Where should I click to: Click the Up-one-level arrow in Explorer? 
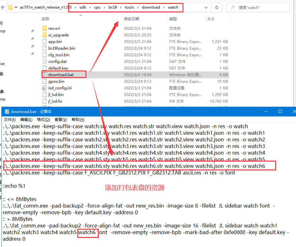[3, 7]
